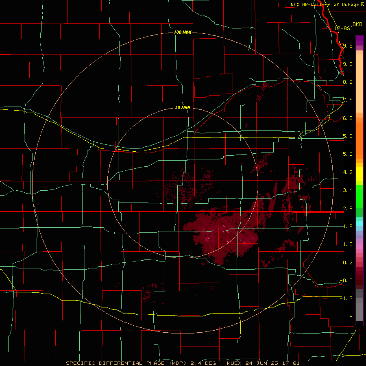Image resolution: width=366 pixels, height=366 pixels.
Task: Click the -0.5 value on the scale
Action: [x=346, y=281]
